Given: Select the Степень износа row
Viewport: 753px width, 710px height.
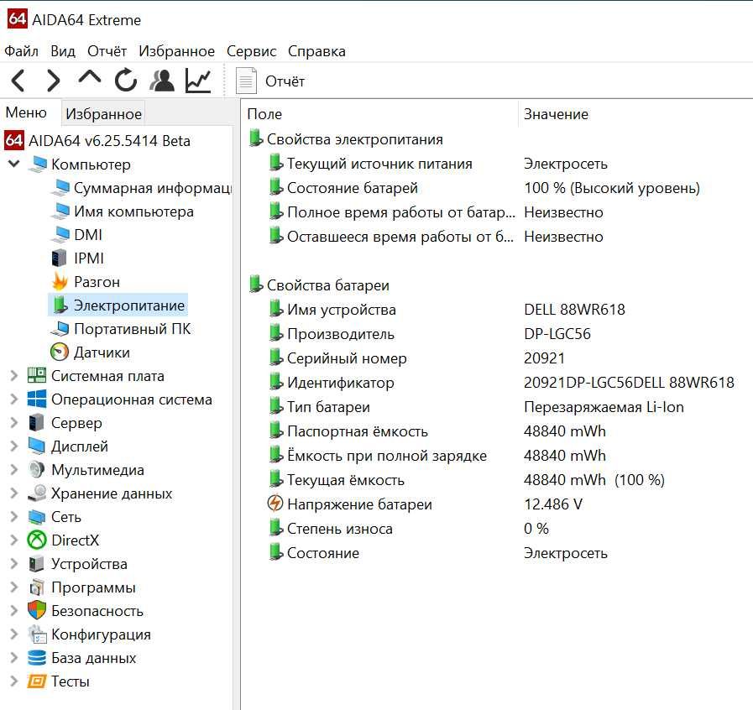Looking at the screenshot, I should point(497,529).
